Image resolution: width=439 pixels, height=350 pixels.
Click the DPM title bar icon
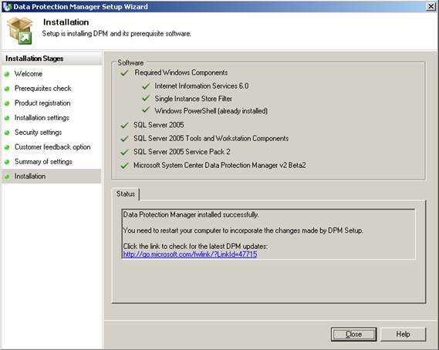point(7,6)
